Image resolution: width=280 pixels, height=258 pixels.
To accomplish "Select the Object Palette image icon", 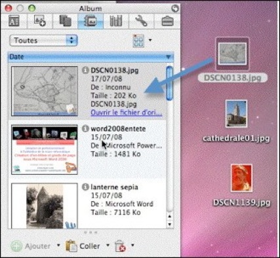I will [x=39, y=21].
